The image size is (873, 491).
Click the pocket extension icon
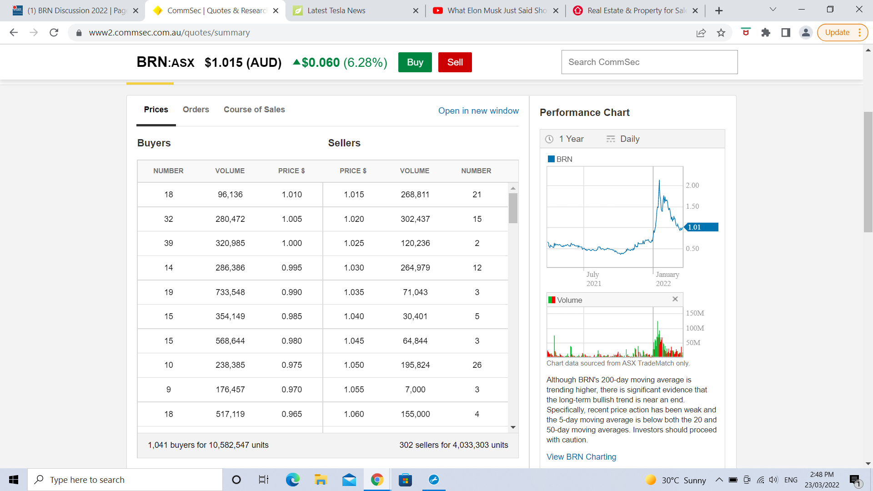click(x=746, y=32)
